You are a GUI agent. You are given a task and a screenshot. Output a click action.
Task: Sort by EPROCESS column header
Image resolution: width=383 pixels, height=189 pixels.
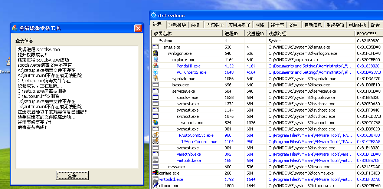[x=369, y=33]
